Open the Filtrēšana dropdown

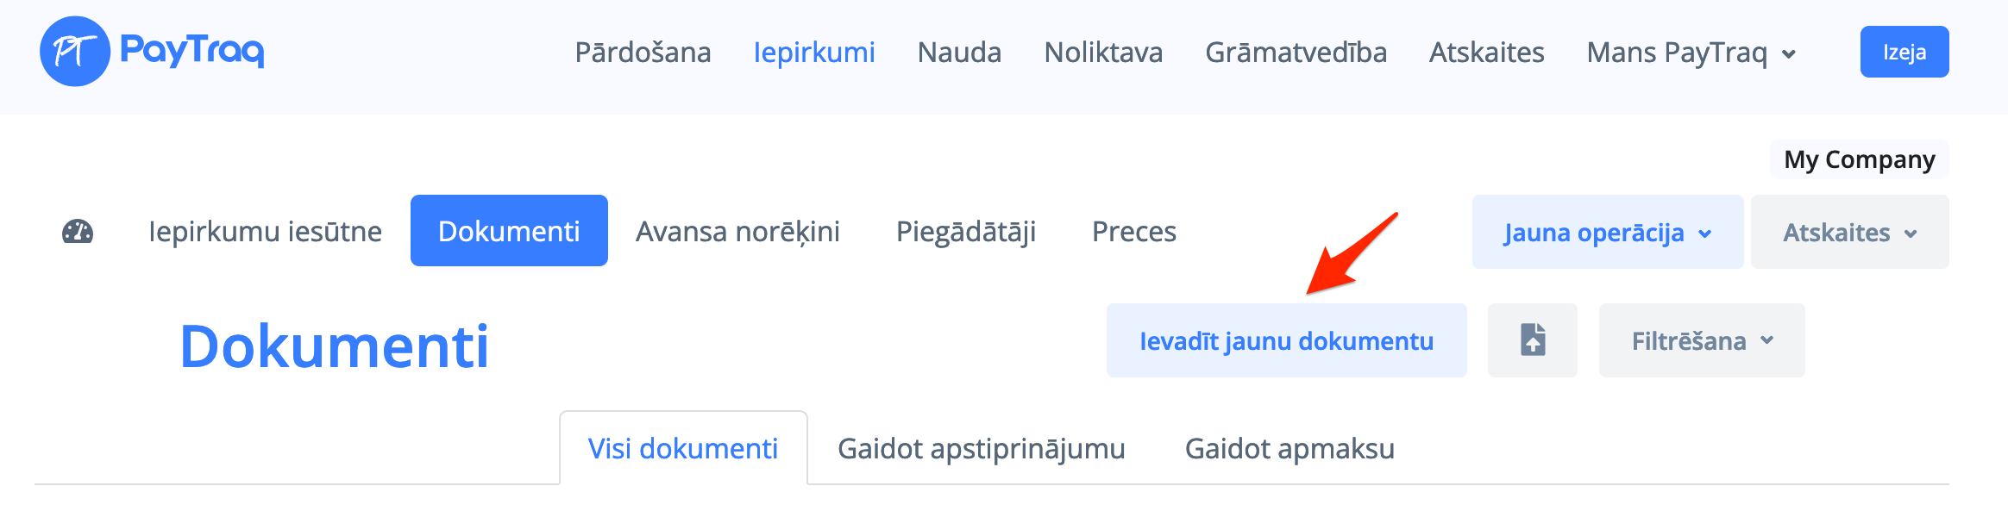(x=1701, y=341)
